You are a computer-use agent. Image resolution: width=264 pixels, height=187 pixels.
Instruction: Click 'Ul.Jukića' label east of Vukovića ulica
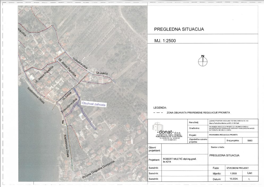(x=102, y=73)
